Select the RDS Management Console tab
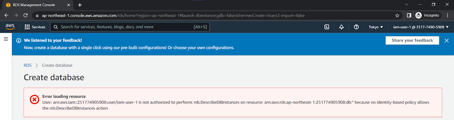This screenshot has width=454, height=120. 38,5
